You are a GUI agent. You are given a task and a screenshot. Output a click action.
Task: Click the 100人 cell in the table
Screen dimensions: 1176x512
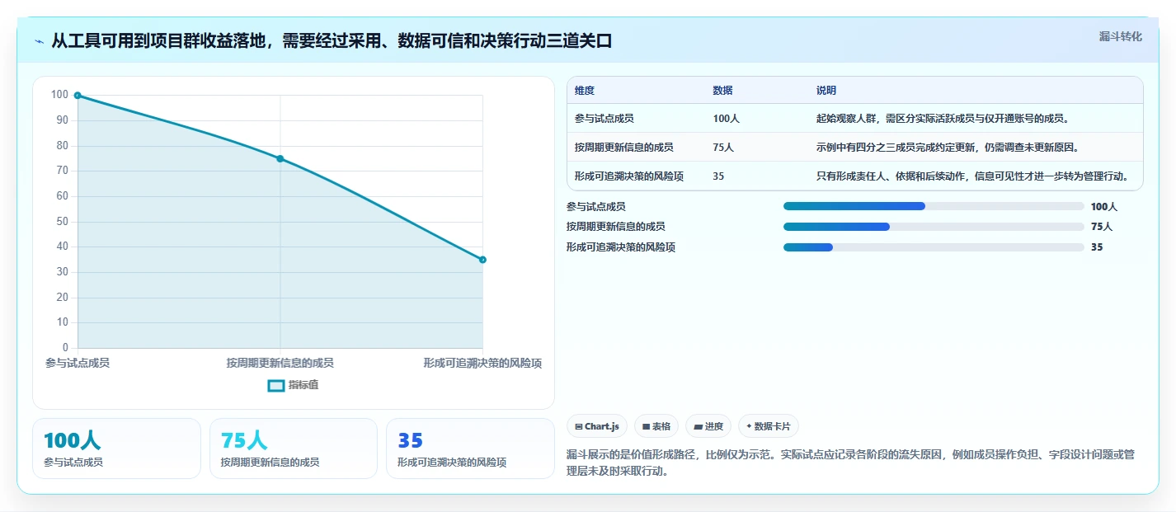[727, 119]
